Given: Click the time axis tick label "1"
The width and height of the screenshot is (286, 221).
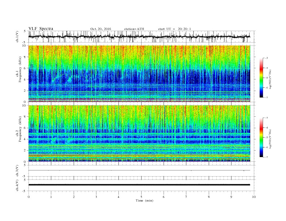Looking at the screenshot, I should click(51, 197).
